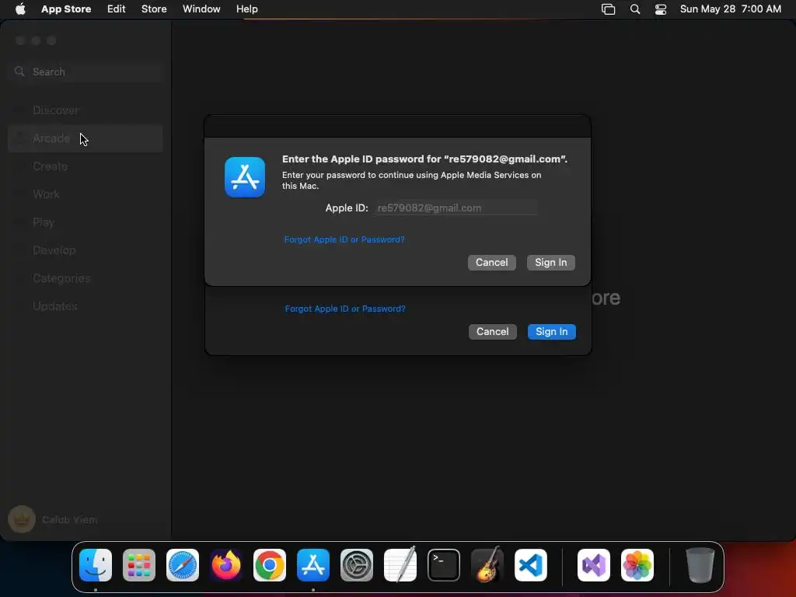The height and width of the screenshot is (597, 796).
Task: Select Categories in the sidebar
Action: (86, 278)
